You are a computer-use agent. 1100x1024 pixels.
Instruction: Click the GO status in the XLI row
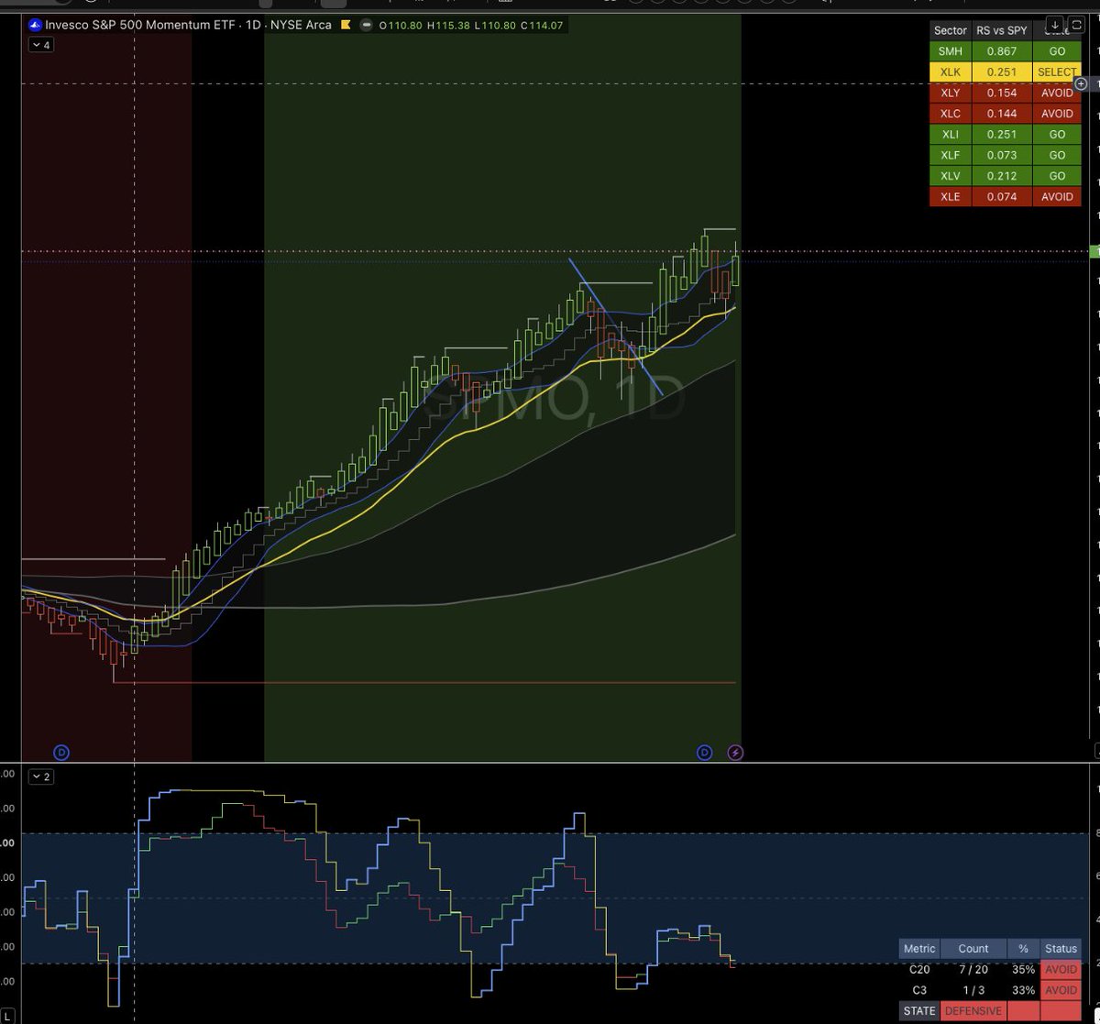(1057, 135)
